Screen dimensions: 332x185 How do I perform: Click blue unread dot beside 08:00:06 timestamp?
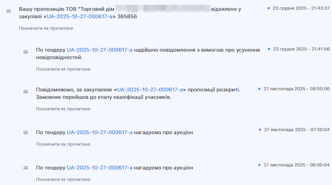[x=259, y=89]
